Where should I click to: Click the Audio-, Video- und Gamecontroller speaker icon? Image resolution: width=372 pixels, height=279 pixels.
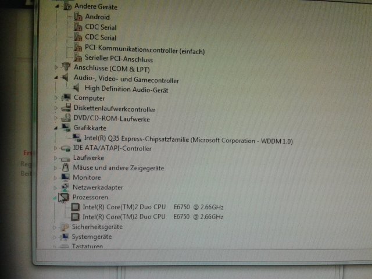click(65, 77)
